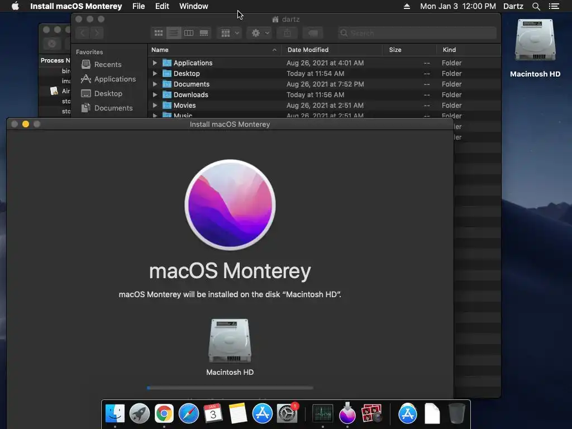
Task: Switch Finder to list view
Action: pos(174,33)
